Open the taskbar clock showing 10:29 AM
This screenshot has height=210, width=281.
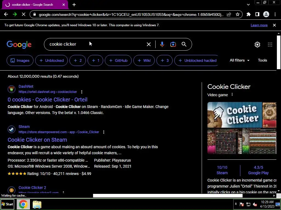point(267,204)
